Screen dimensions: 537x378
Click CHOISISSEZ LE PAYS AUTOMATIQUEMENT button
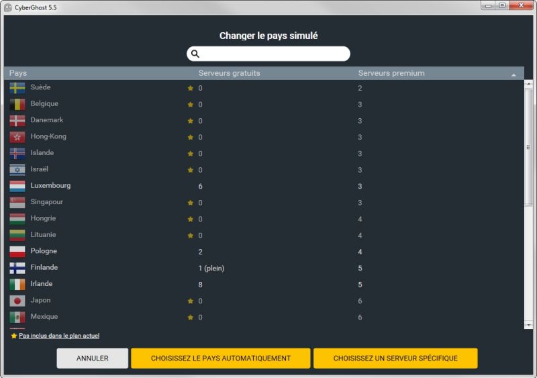pyautogui.click(x=220, y=359)
